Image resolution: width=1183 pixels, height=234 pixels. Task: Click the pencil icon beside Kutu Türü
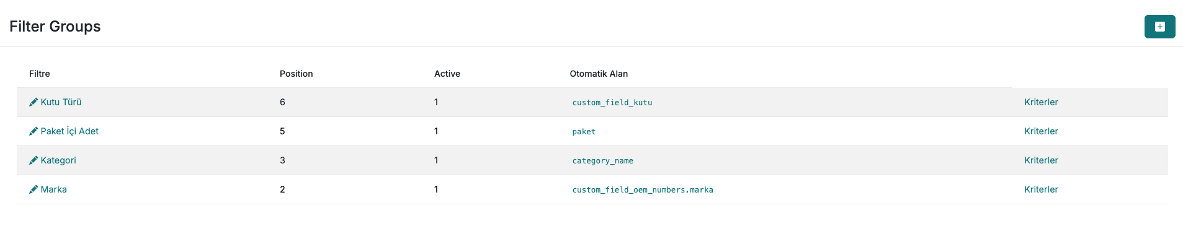pyautogui.click(x=33, y=102)
